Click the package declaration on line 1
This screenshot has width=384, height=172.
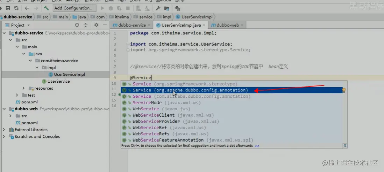[173, 33]
